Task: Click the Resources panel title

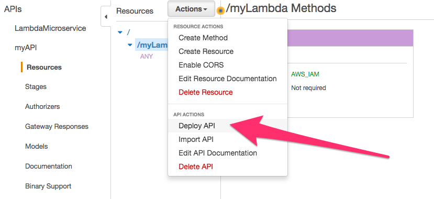Action: coord(135,11)
